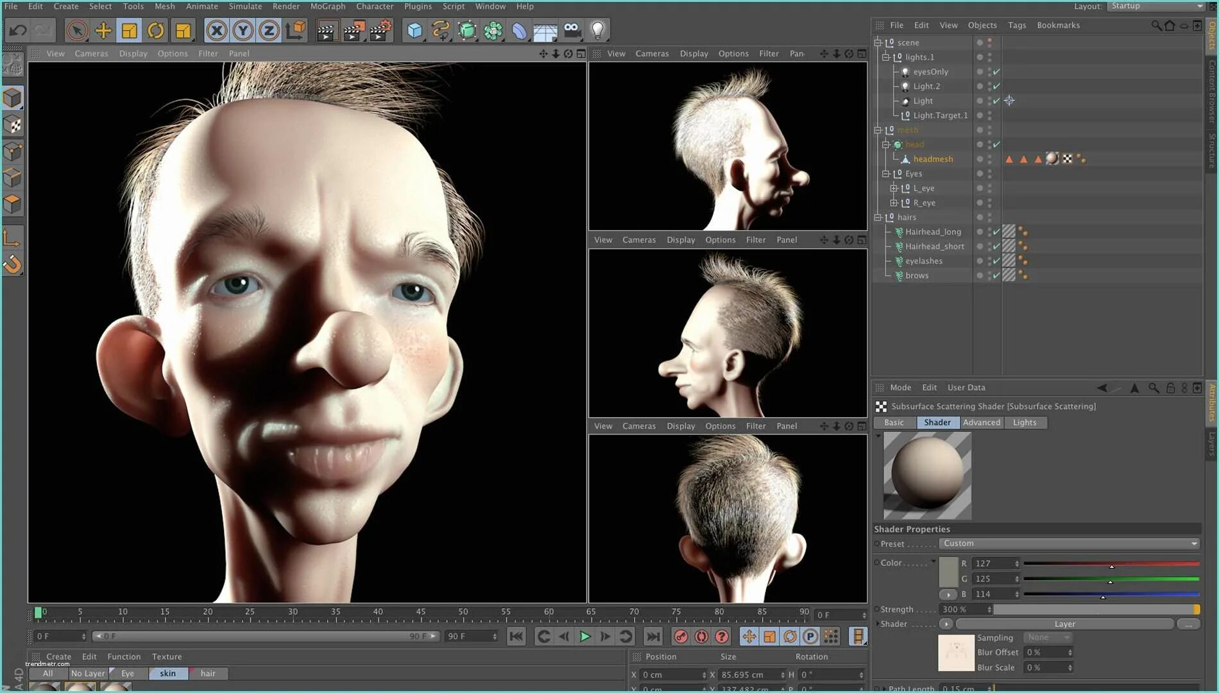Toggle enable checkmark for eyelashes
Image resolution: width=1219 pixels, height=693 pixels.
[x=996, y=261]
